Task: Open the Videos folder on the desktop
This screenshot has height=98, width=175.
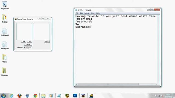Action: [5, 59]
